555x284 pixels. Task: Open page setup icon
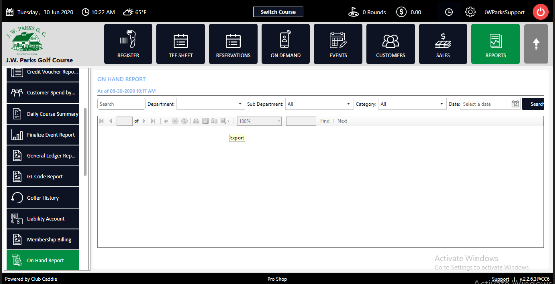pos(214,121)
